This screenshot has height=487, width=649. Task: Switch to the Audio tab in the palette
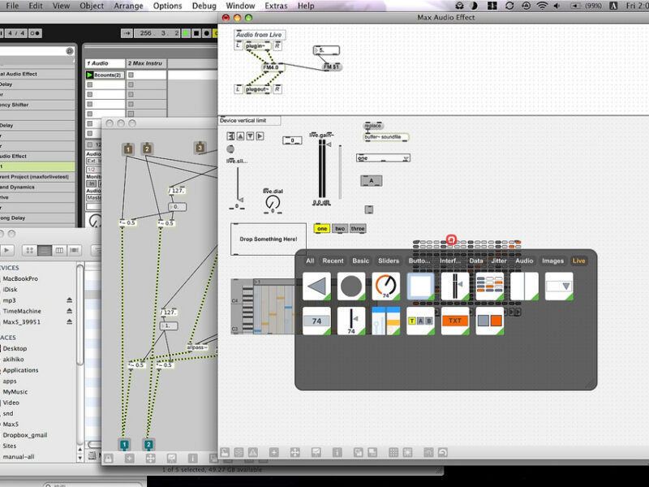[524, 261]
